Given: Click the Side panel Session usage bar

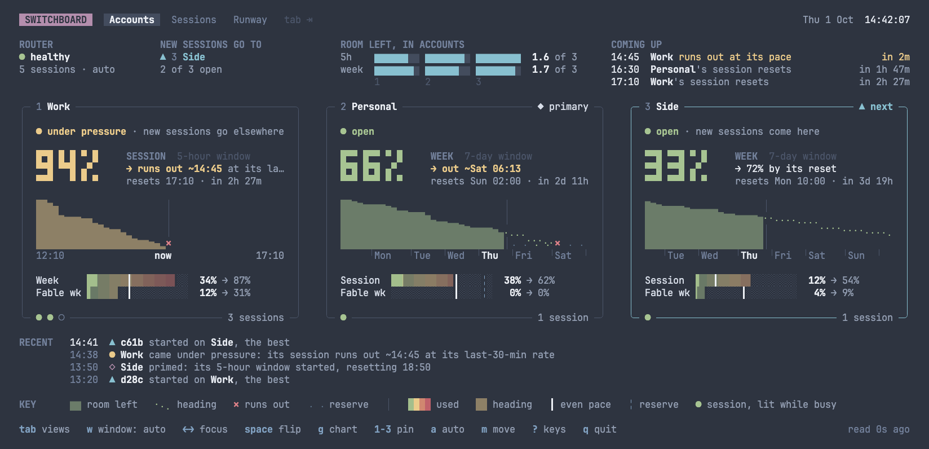Looking at the screenshot, I should (746, 280).
